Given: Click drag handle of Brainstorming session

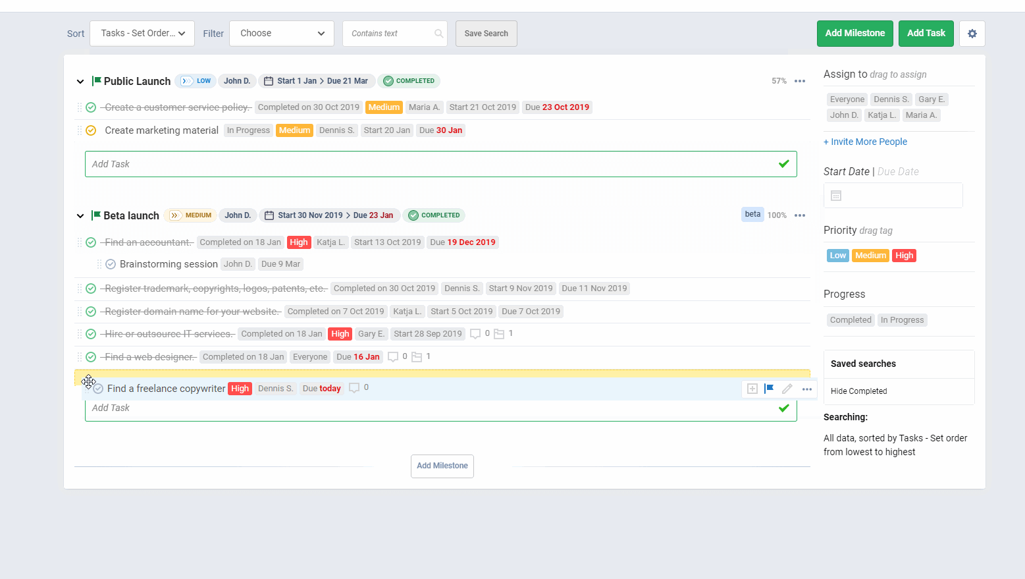Looking at the screenshot, I should tap(99, 264).
